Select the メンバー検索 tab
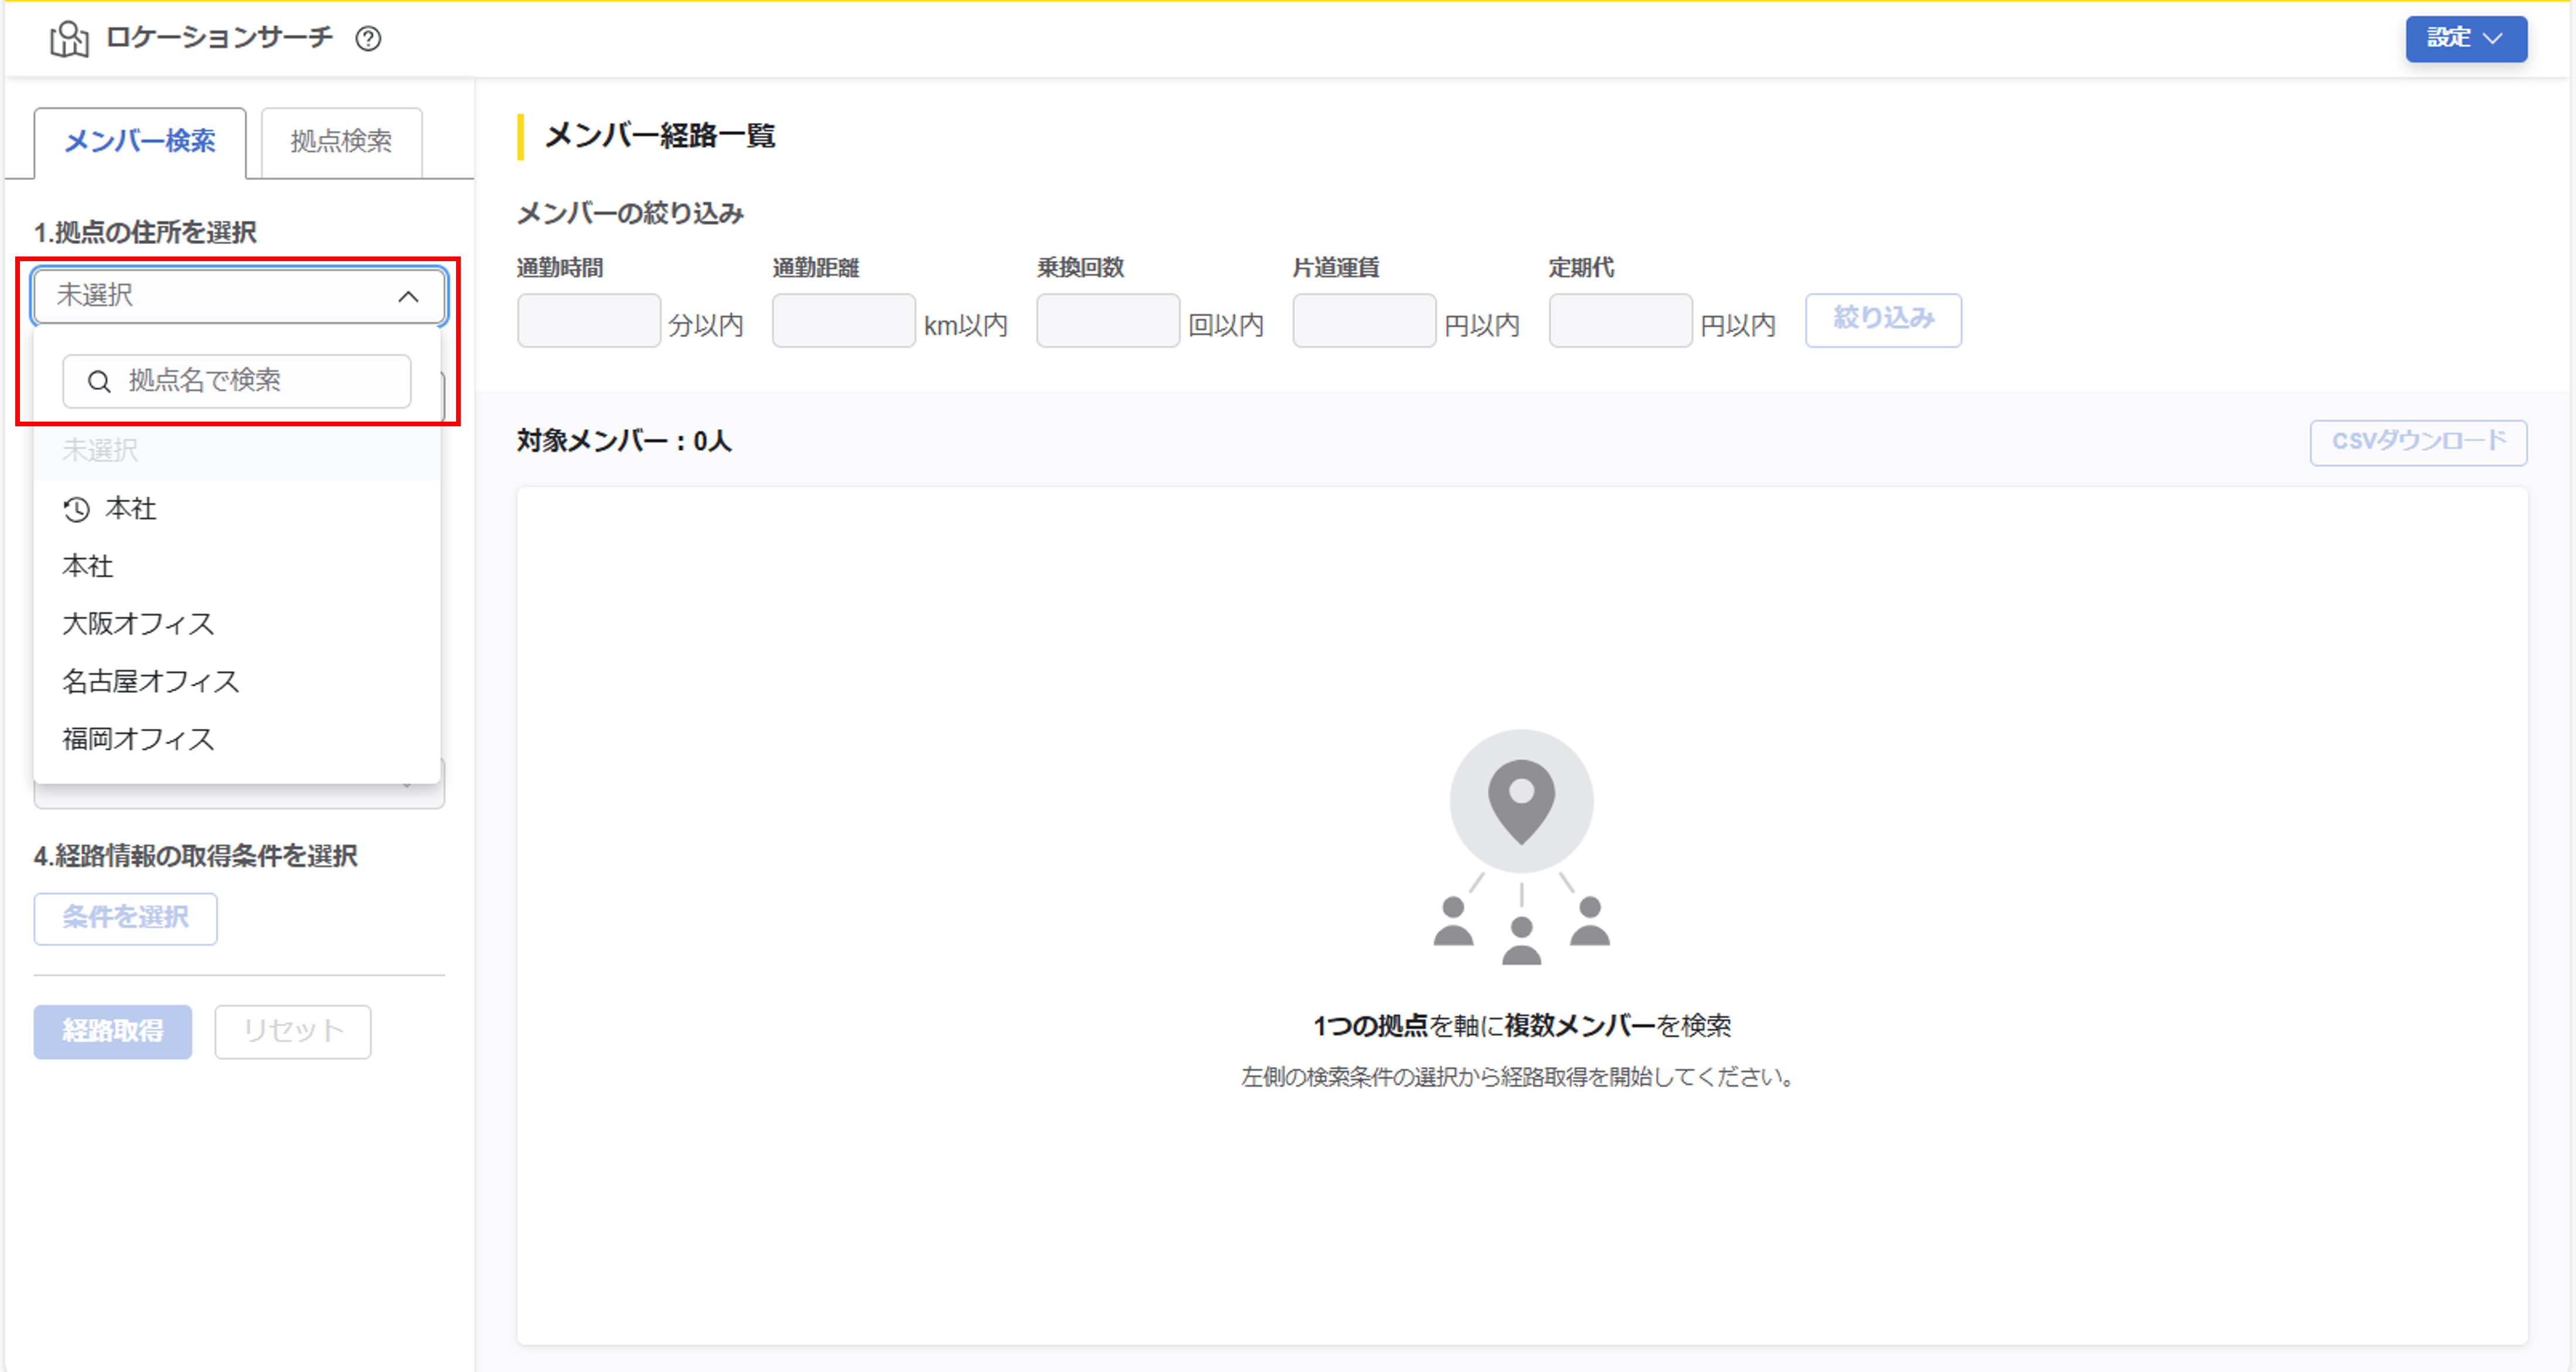Image resolution: width=2576 pixels, height=1372 pixels. (x=140, y=142)
